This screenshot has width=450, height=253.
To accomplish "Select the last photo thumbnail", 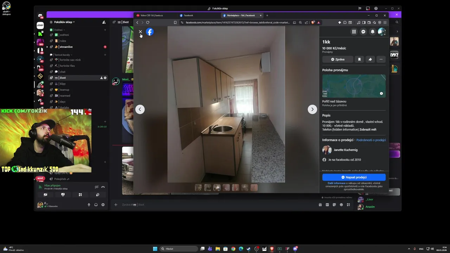I will [254, 188].
